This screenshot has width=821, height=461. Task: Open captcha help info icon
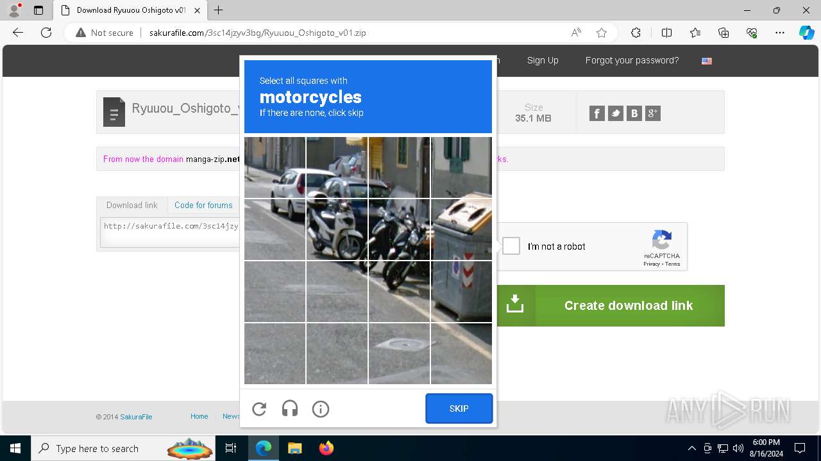(321, 408)
